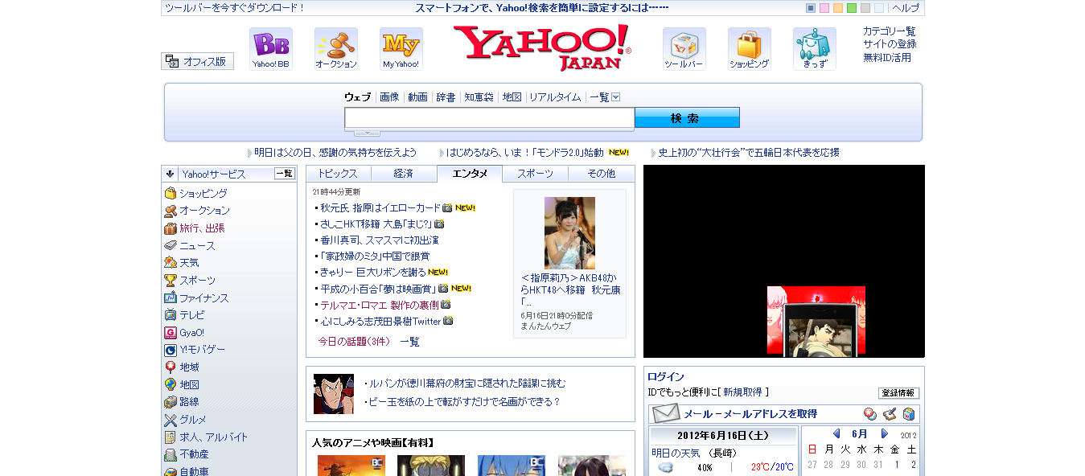
Task: Open the きっず robot icon
Action: coord(815,49)
